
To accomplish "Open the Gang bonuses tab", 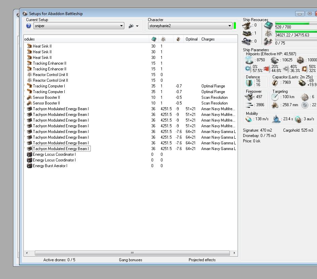I will 130,260.
